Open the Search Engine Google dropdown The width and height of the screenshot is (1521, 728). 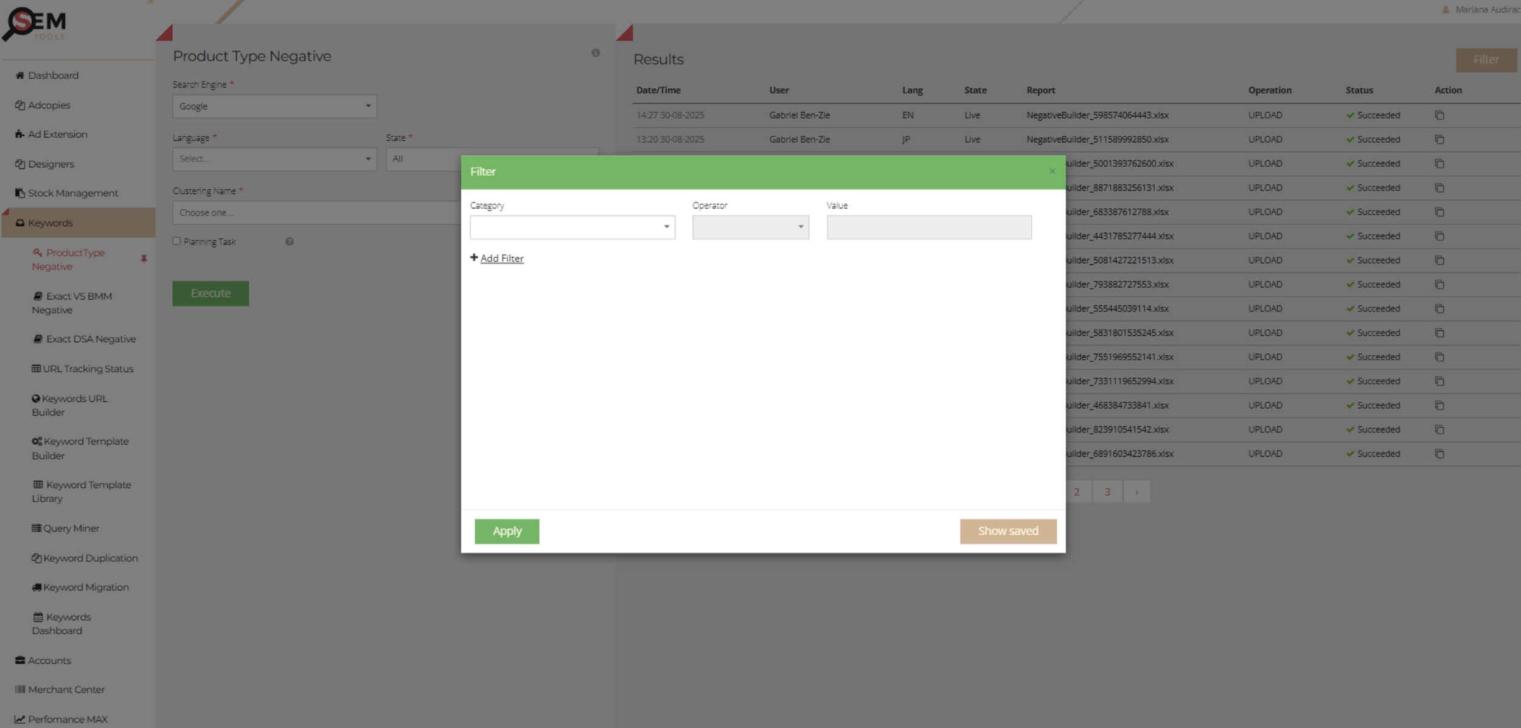click(274, 106)
